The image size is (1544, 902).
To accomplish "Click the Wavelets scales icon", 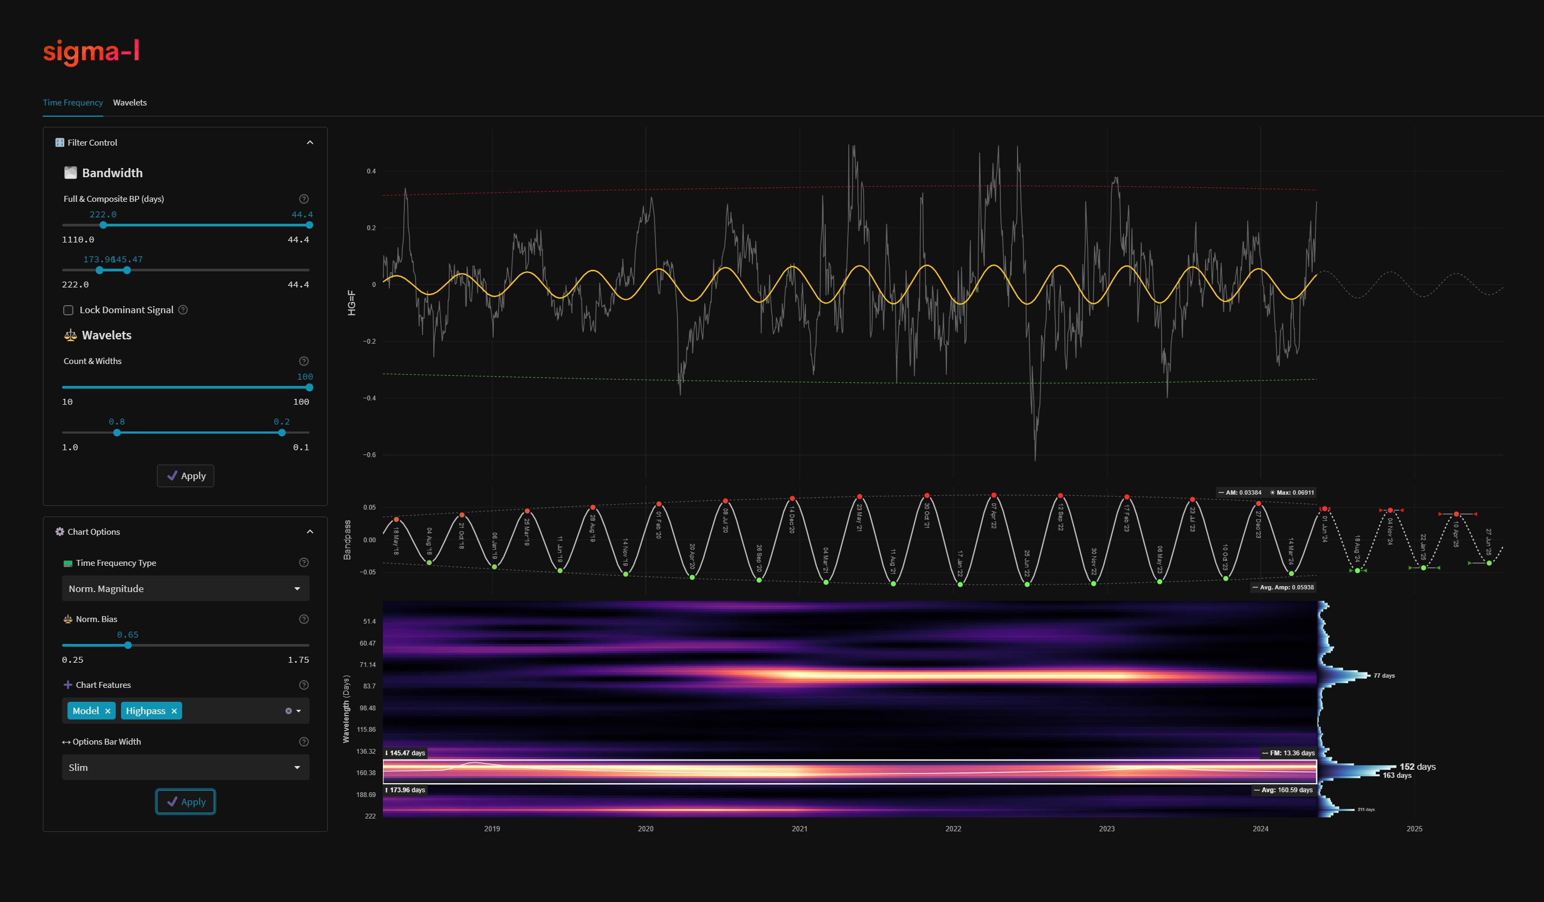I will click(x=71, y=335).
